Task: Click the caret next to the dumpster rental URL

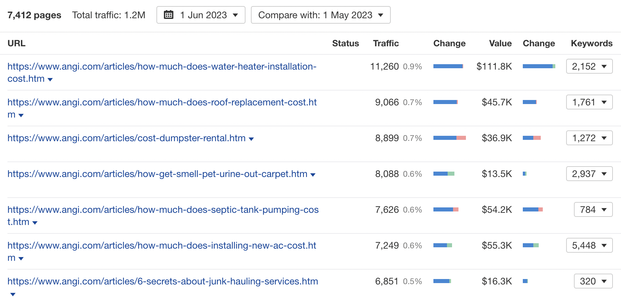Action: (251, 139)
